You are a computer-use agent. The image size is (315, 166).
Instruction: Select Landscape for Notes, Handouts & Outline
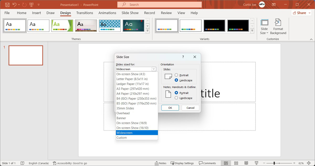point(176,98)
